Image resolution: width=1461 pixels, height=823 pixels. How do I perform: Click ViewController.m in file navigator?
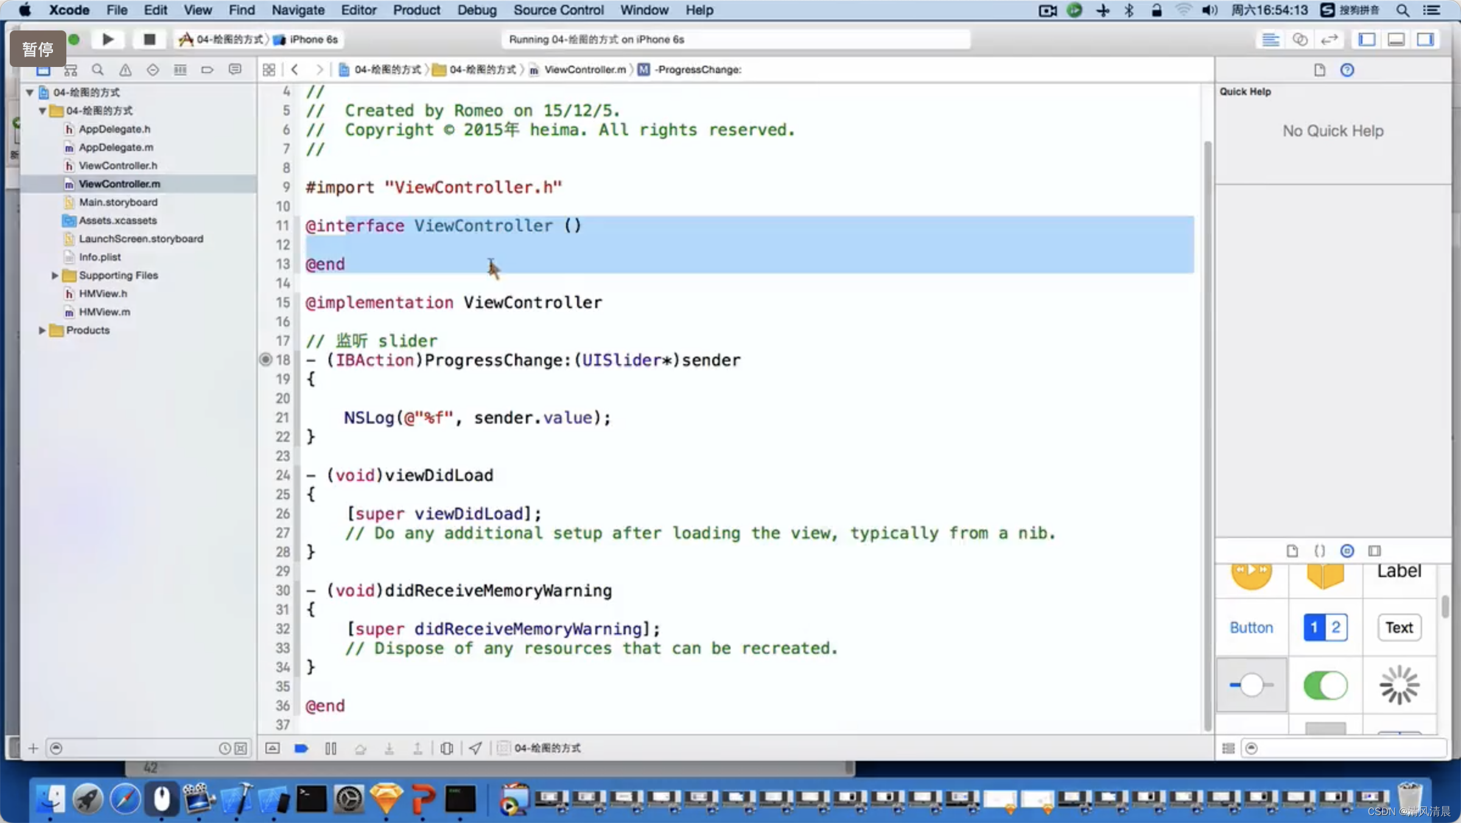[119, 184]
